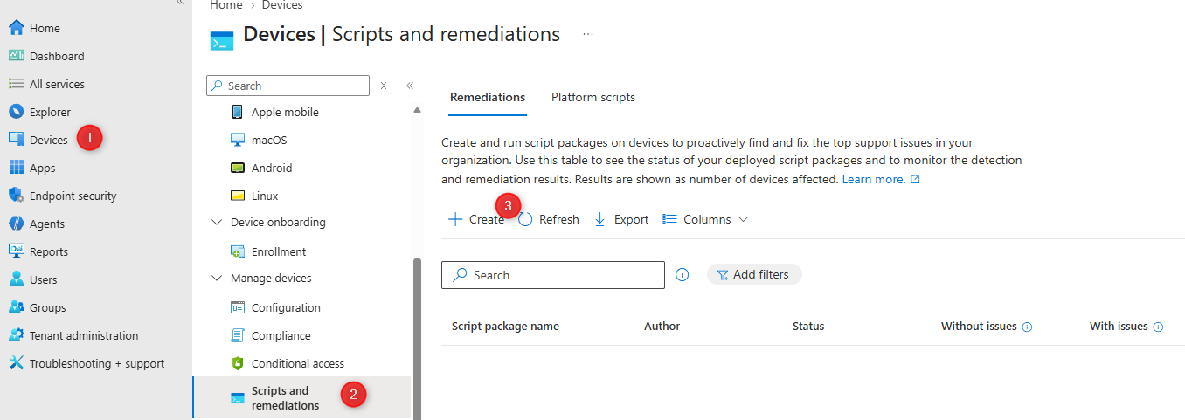Collapse the Device onboarding section
Image resolution: width=1185 pixels, height=420 pixels.
(x=218, y=223)
